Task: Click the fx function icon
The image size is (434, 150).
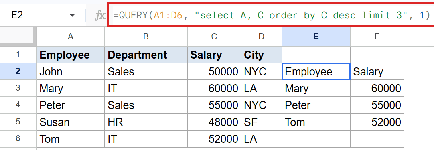Action: click(100, 16)
